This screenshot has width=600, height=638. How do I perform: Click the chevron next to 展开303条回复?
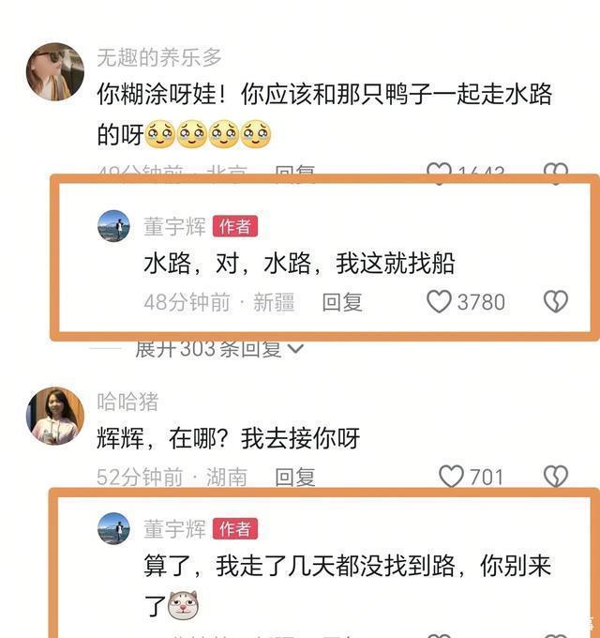point(295,349)
